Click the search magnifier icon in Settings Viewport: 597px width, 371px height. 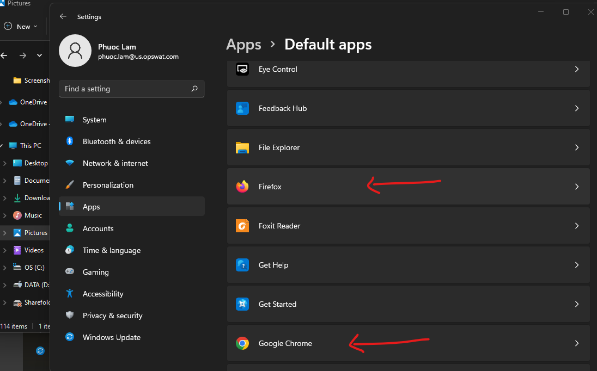pyautogui.click(x=194, y=89)
